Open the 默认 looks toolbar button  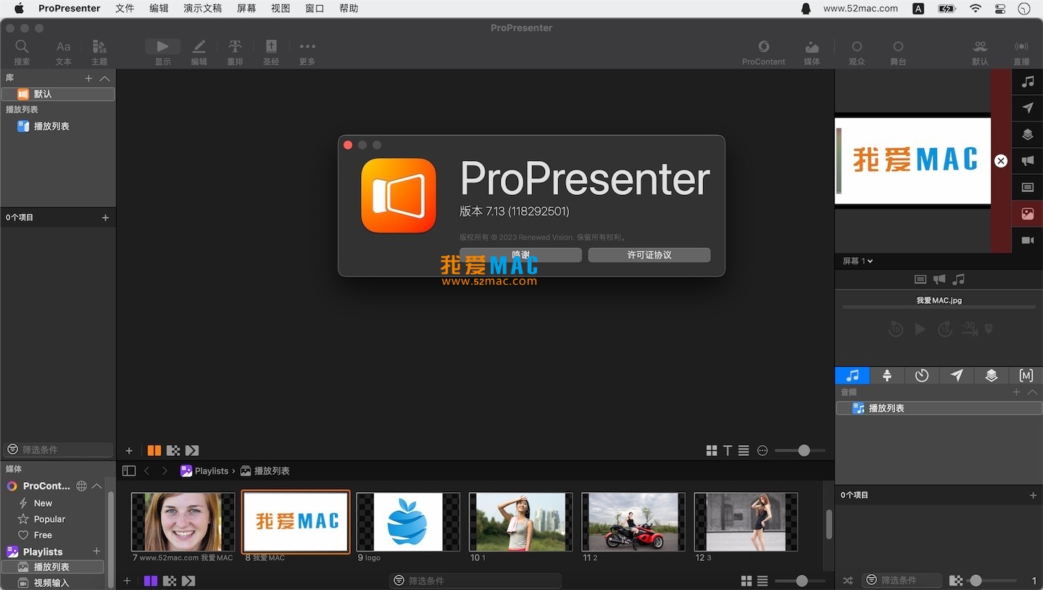980,51
